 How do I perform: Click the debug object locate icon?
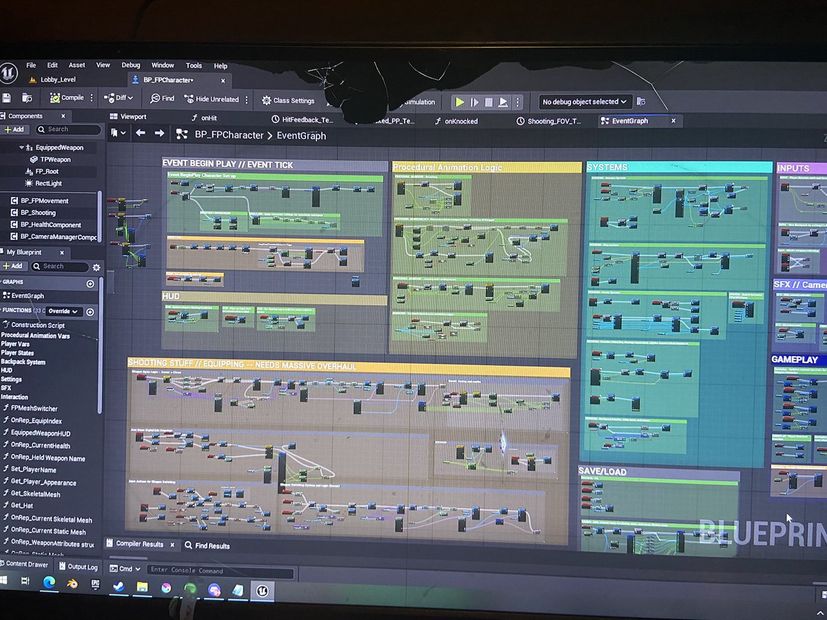641,102
